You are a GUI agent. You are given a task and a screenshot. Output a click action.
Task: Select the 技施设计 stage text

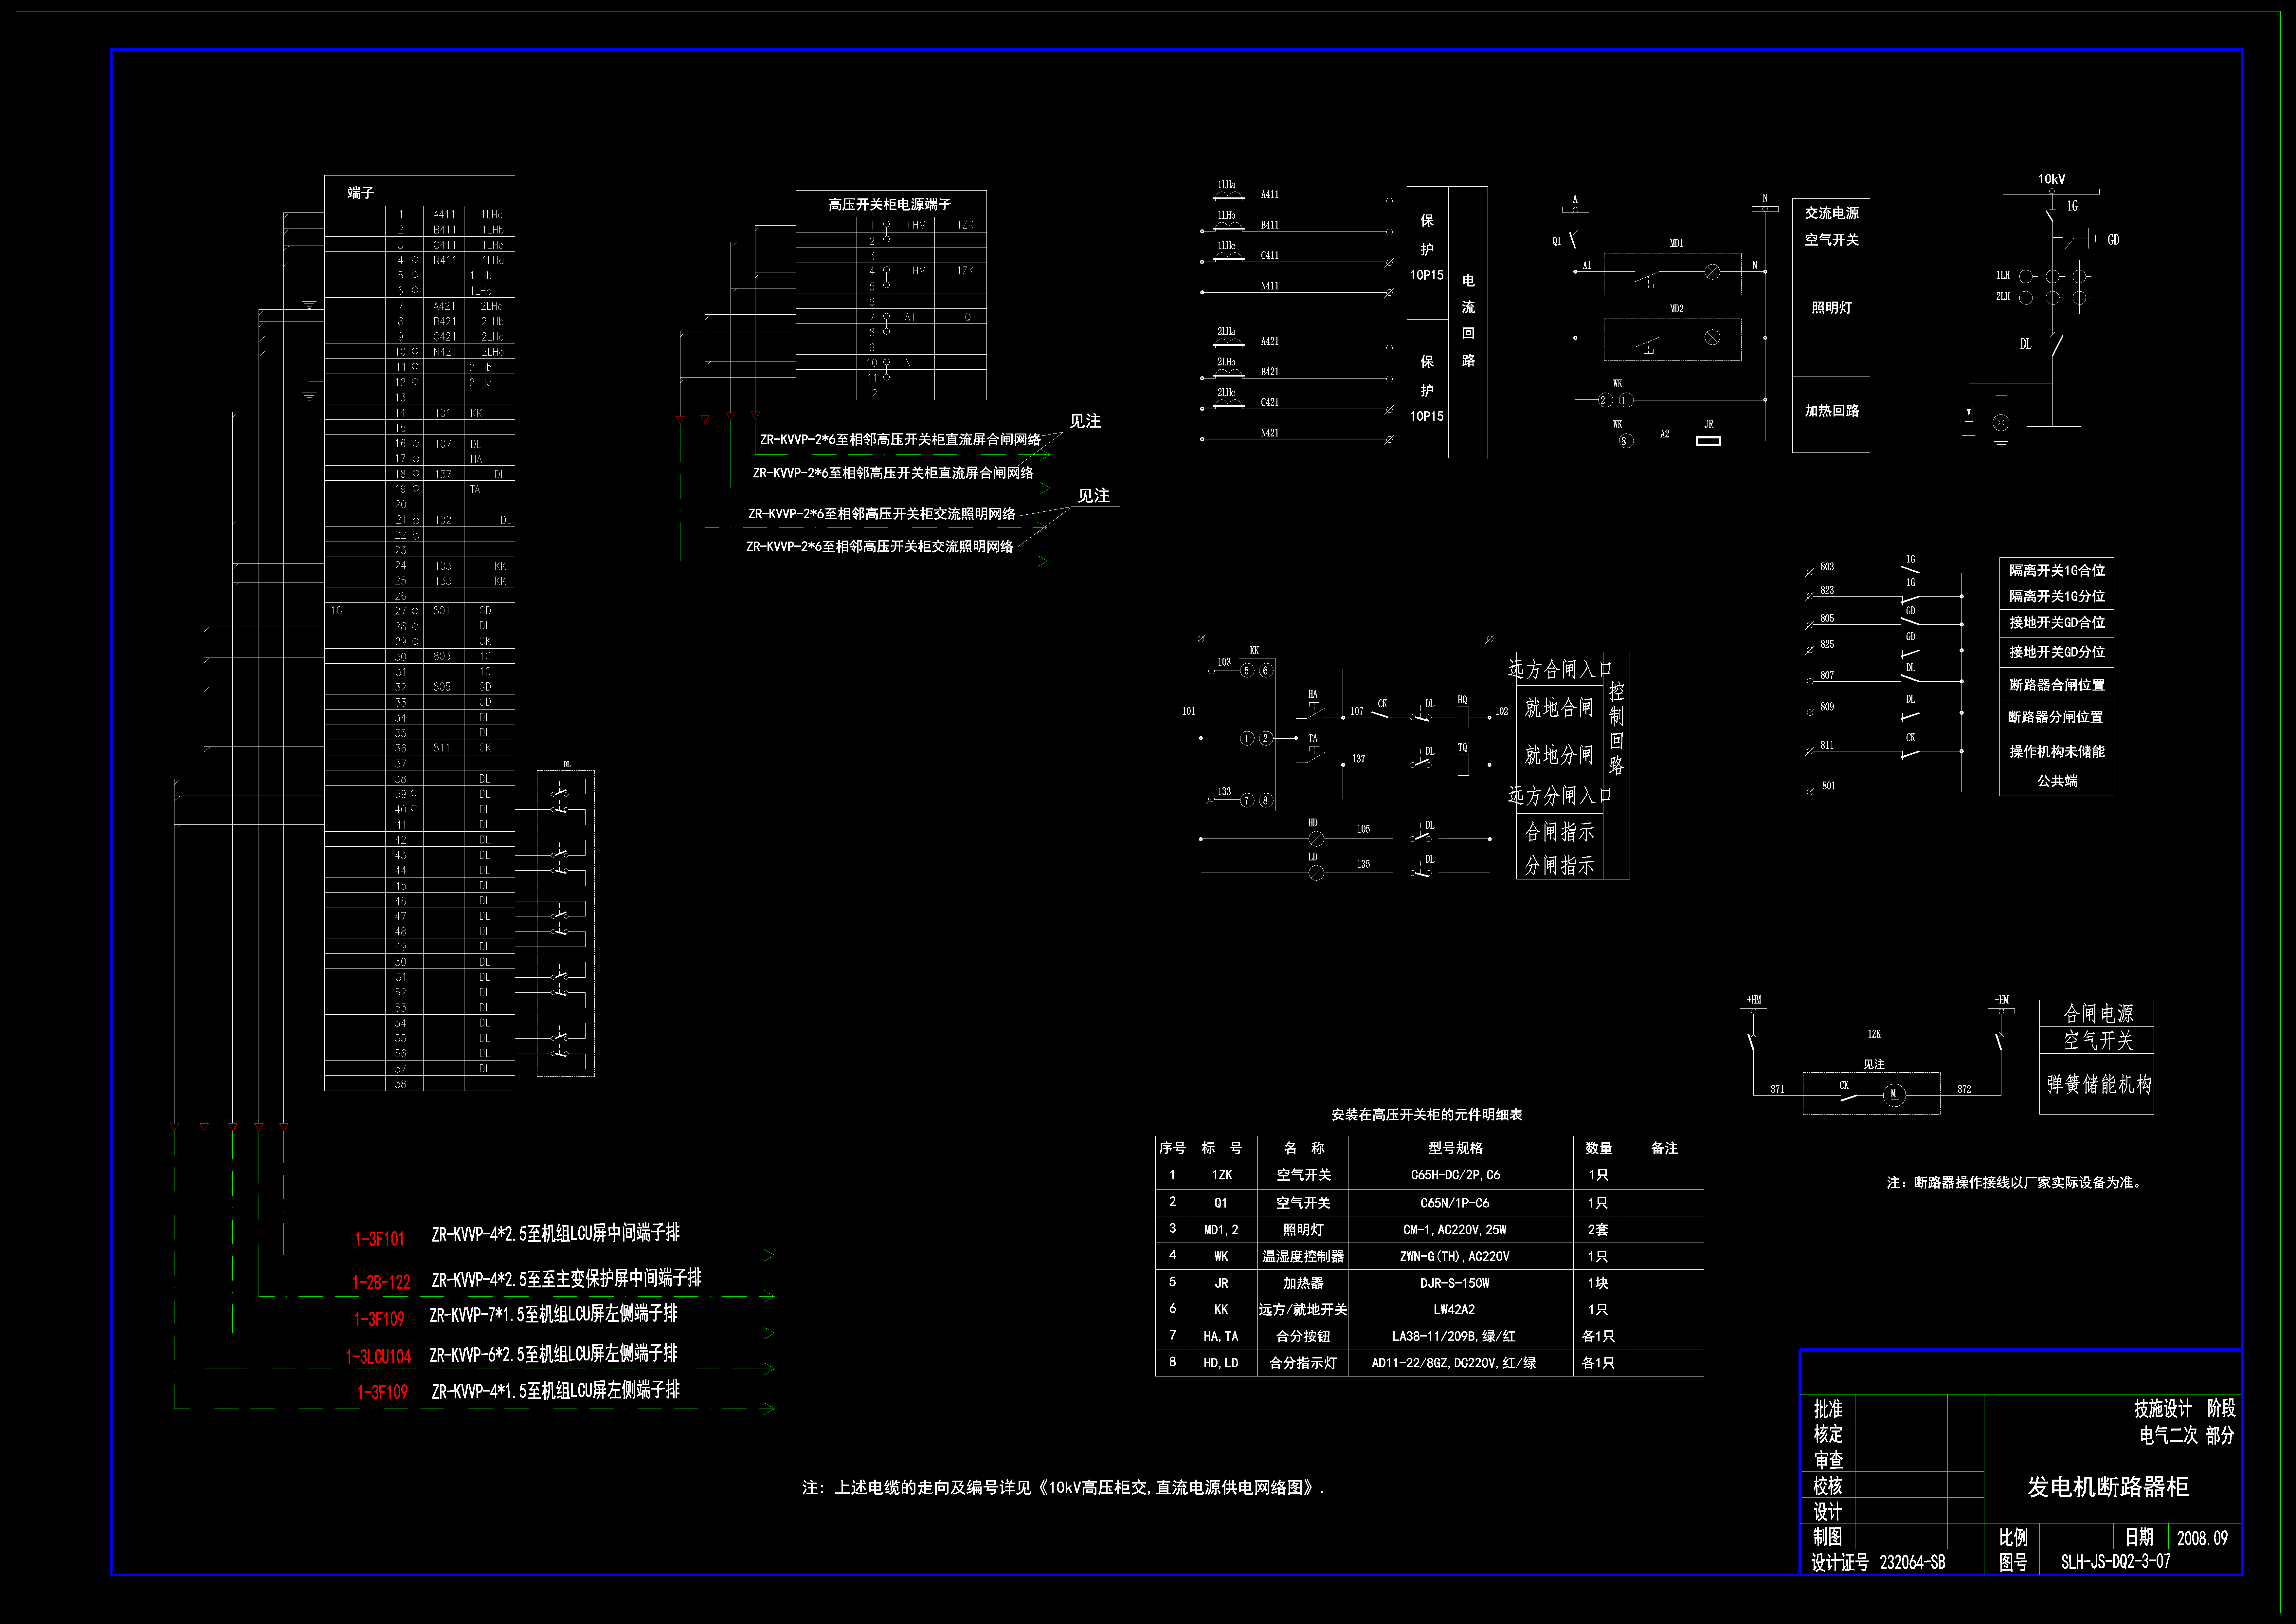tap(2163, 1409)
